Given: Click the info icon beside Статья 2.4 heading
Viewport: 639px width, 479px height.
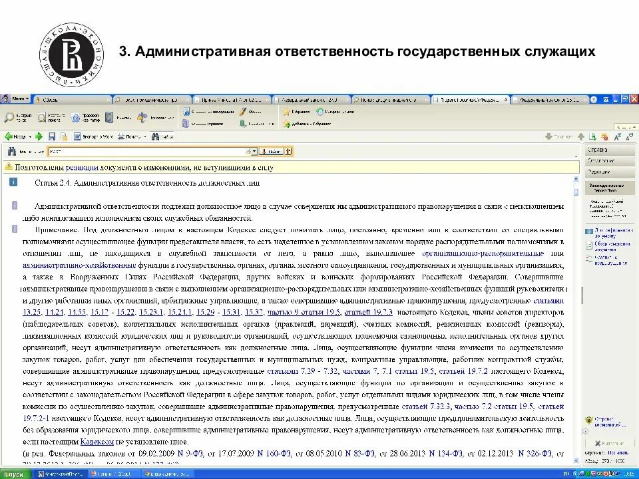Looking at the screenshot, I should pos(13,182).
